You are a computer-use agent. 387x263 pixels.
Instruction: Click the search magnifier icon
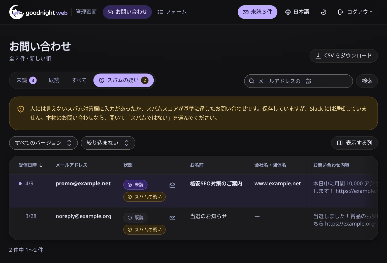coord(251,81)
